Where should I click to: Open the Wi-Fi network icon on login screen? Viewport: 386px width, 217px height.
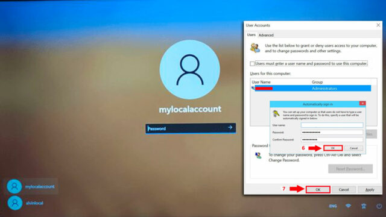348,206
